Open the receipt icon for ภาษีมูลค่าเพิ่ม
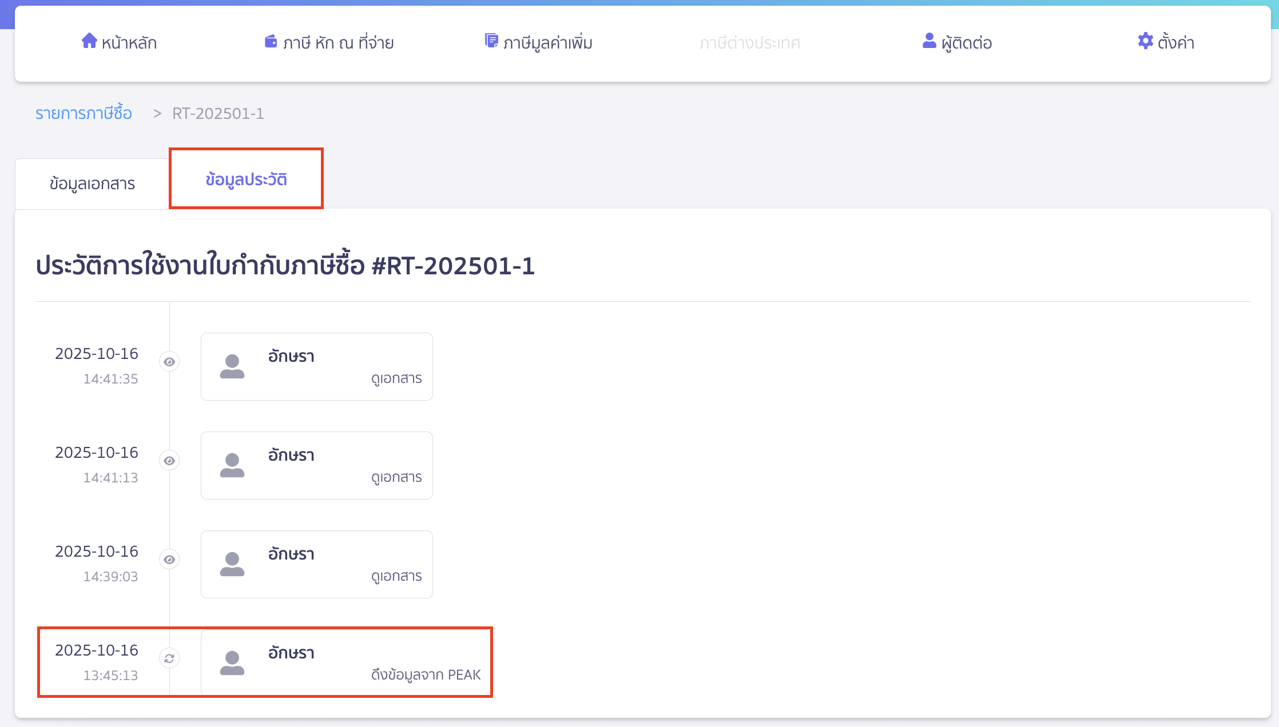 pyautogui.click(x=491, y=40)
